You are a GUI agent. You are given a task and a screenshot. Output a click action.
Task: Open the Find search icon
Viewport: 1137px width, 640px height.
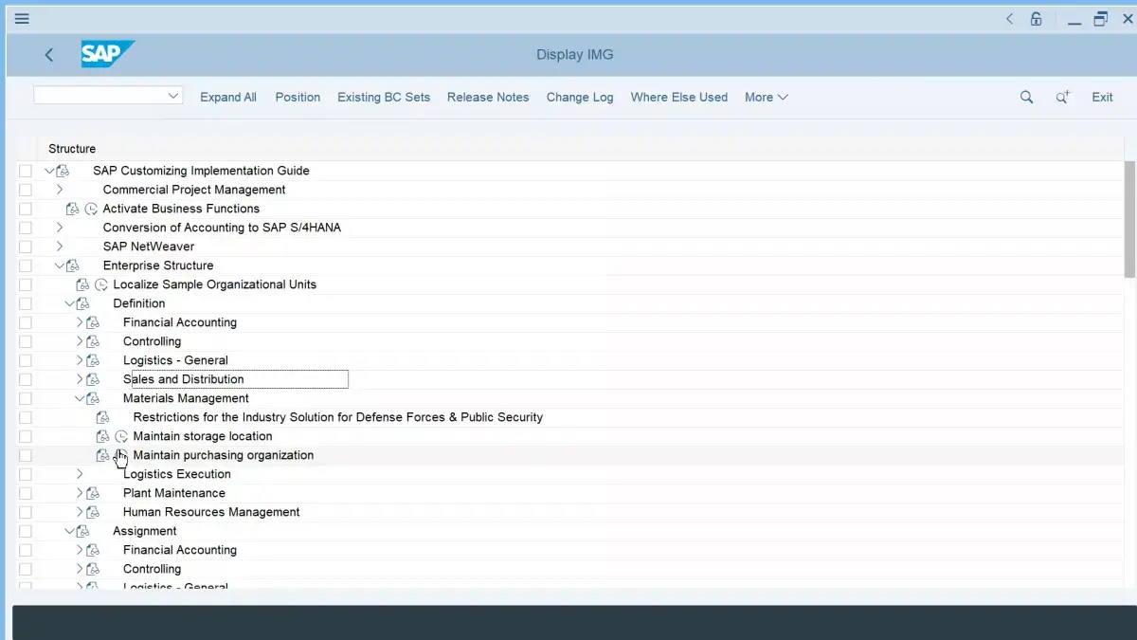1026,97
